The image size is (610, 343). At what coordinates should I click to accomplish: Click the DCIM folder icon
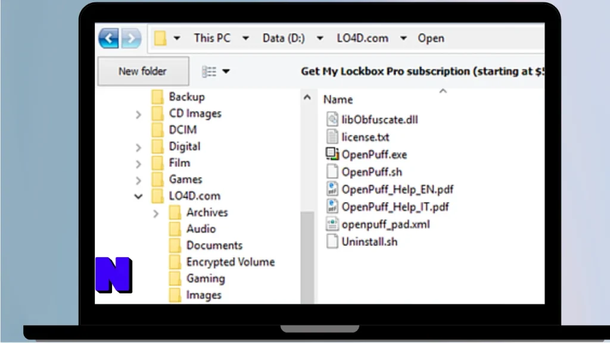[157, 129]
